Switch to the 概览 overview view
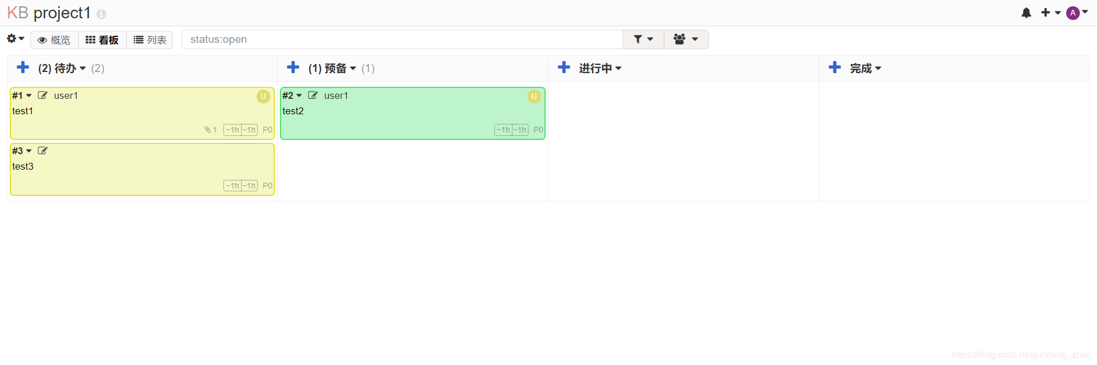The width and height of the screenshot is (1097, 365). 54,40
